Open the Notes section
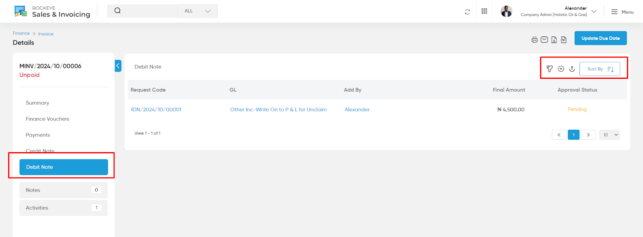The height and width of the screenshot is (237, 643). click(x=63, y=190)
